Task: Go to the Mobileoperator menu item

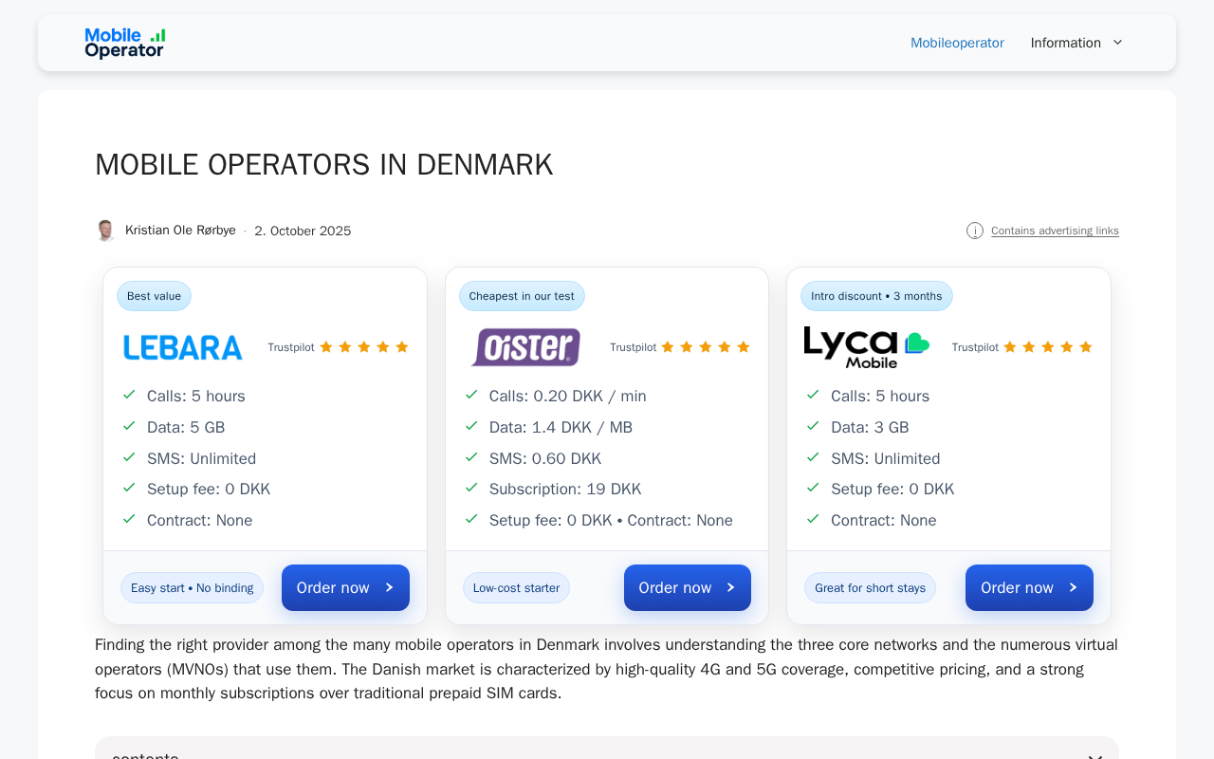Action: (957, 43)
